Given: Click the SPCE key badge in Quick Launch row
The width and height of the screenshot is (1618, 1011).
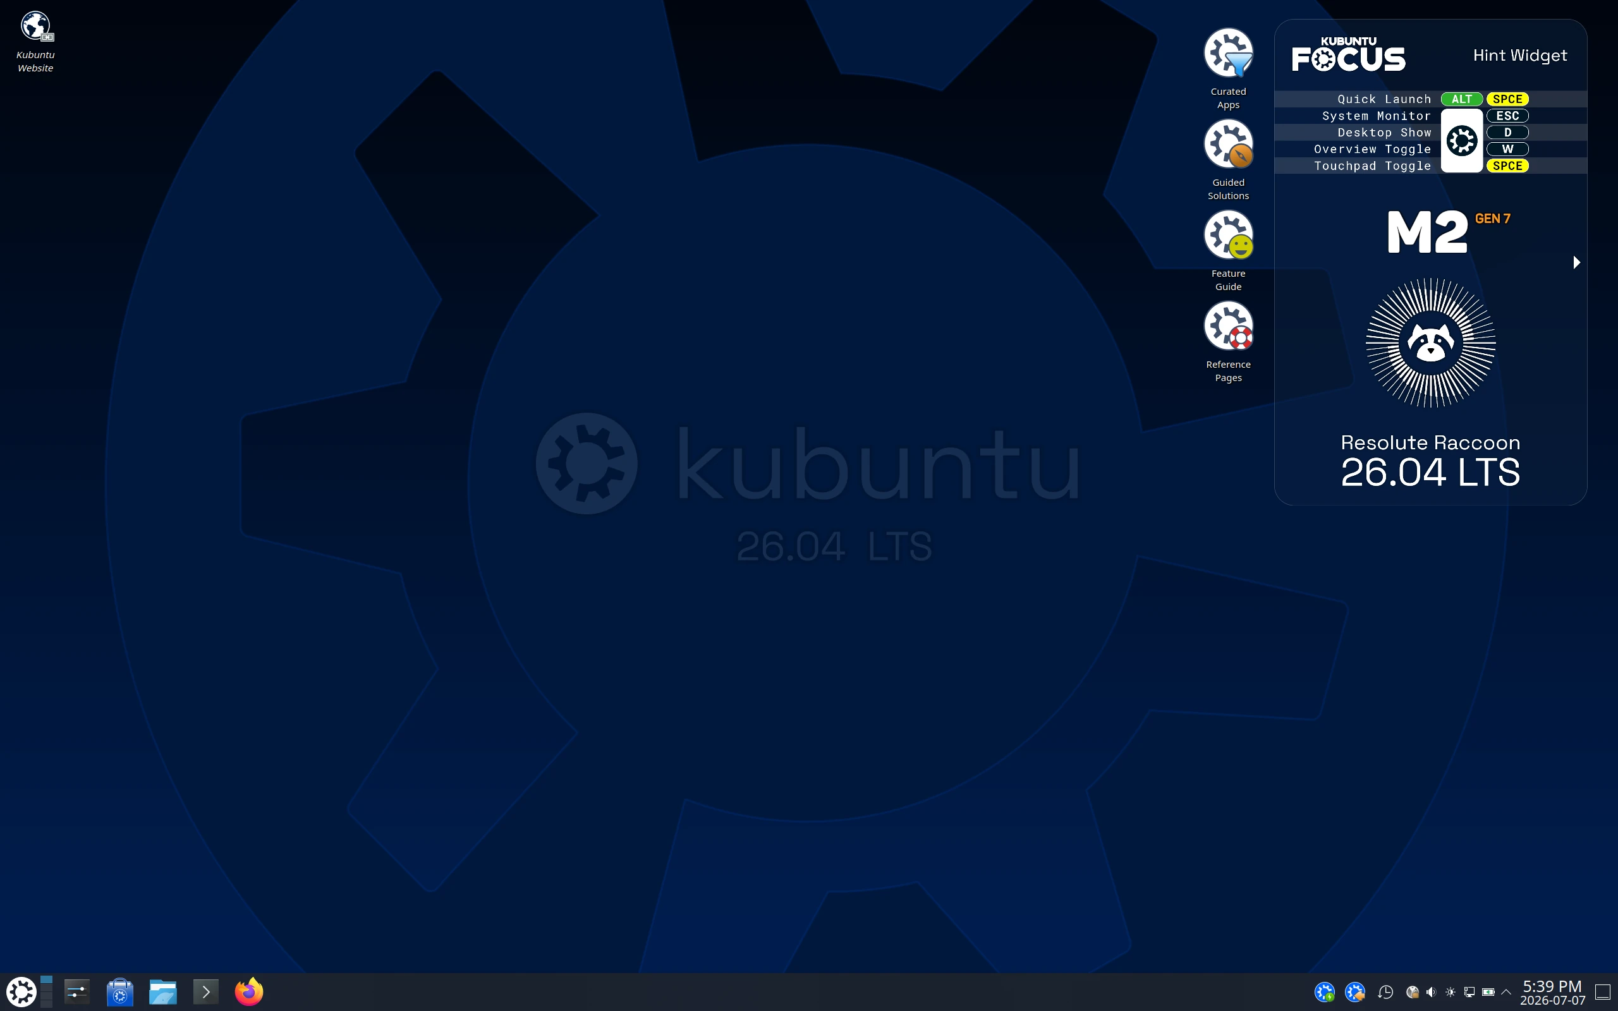Looking at the screenshot, I should [x=1507, y=99].
